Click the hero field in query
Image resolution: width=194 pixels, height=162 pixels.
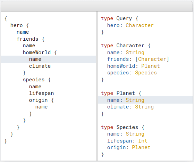point(16,25)
